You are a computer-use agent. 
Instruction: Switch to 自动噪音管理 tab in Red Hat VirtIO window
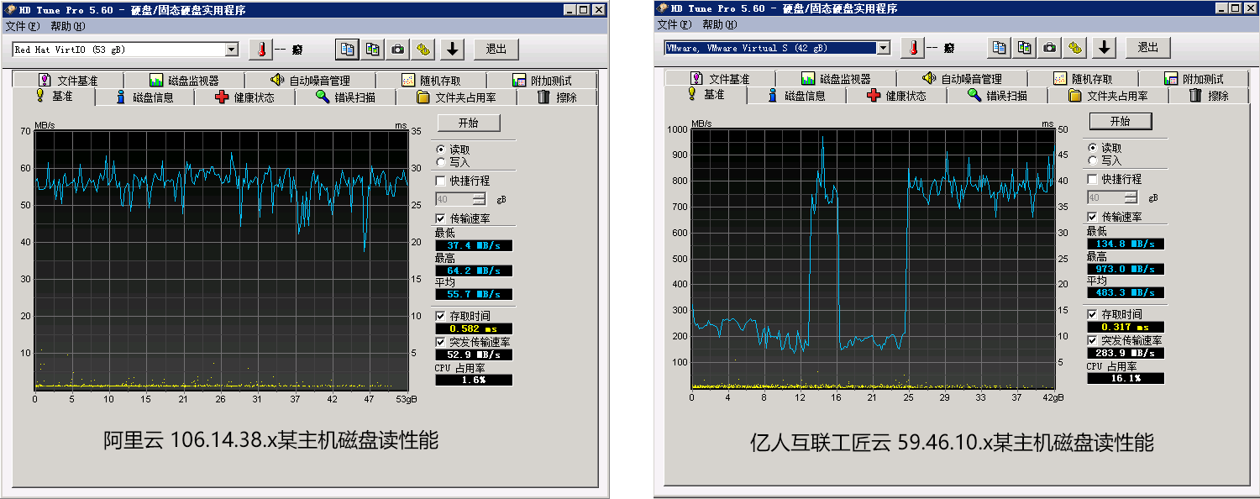point(310,81)
